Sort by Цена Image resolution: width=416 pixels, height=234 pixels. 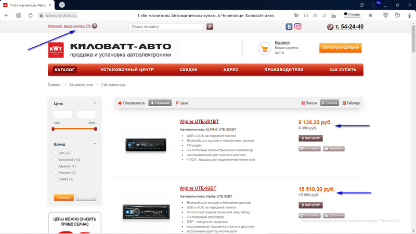coord(182,103)
